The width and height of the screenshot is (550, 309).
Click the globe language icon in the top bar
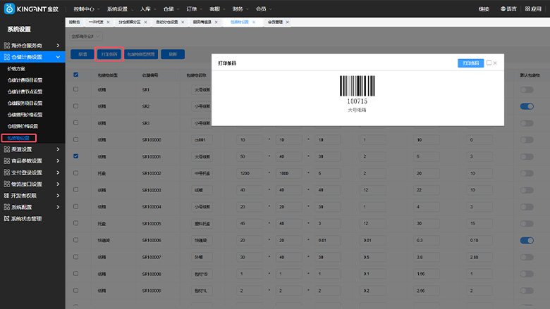point(503,9)
